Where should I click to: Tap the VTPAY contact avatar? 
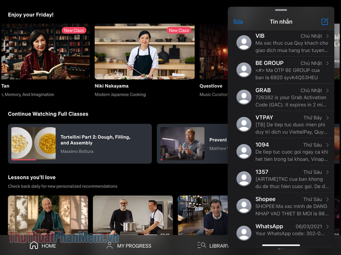pyautogui.click(x=244, y=124)
